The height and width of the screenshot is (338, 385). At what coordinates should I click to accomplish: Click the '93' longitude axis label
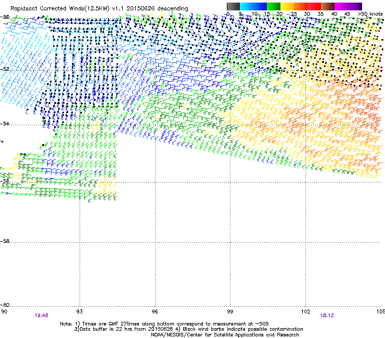79,311
